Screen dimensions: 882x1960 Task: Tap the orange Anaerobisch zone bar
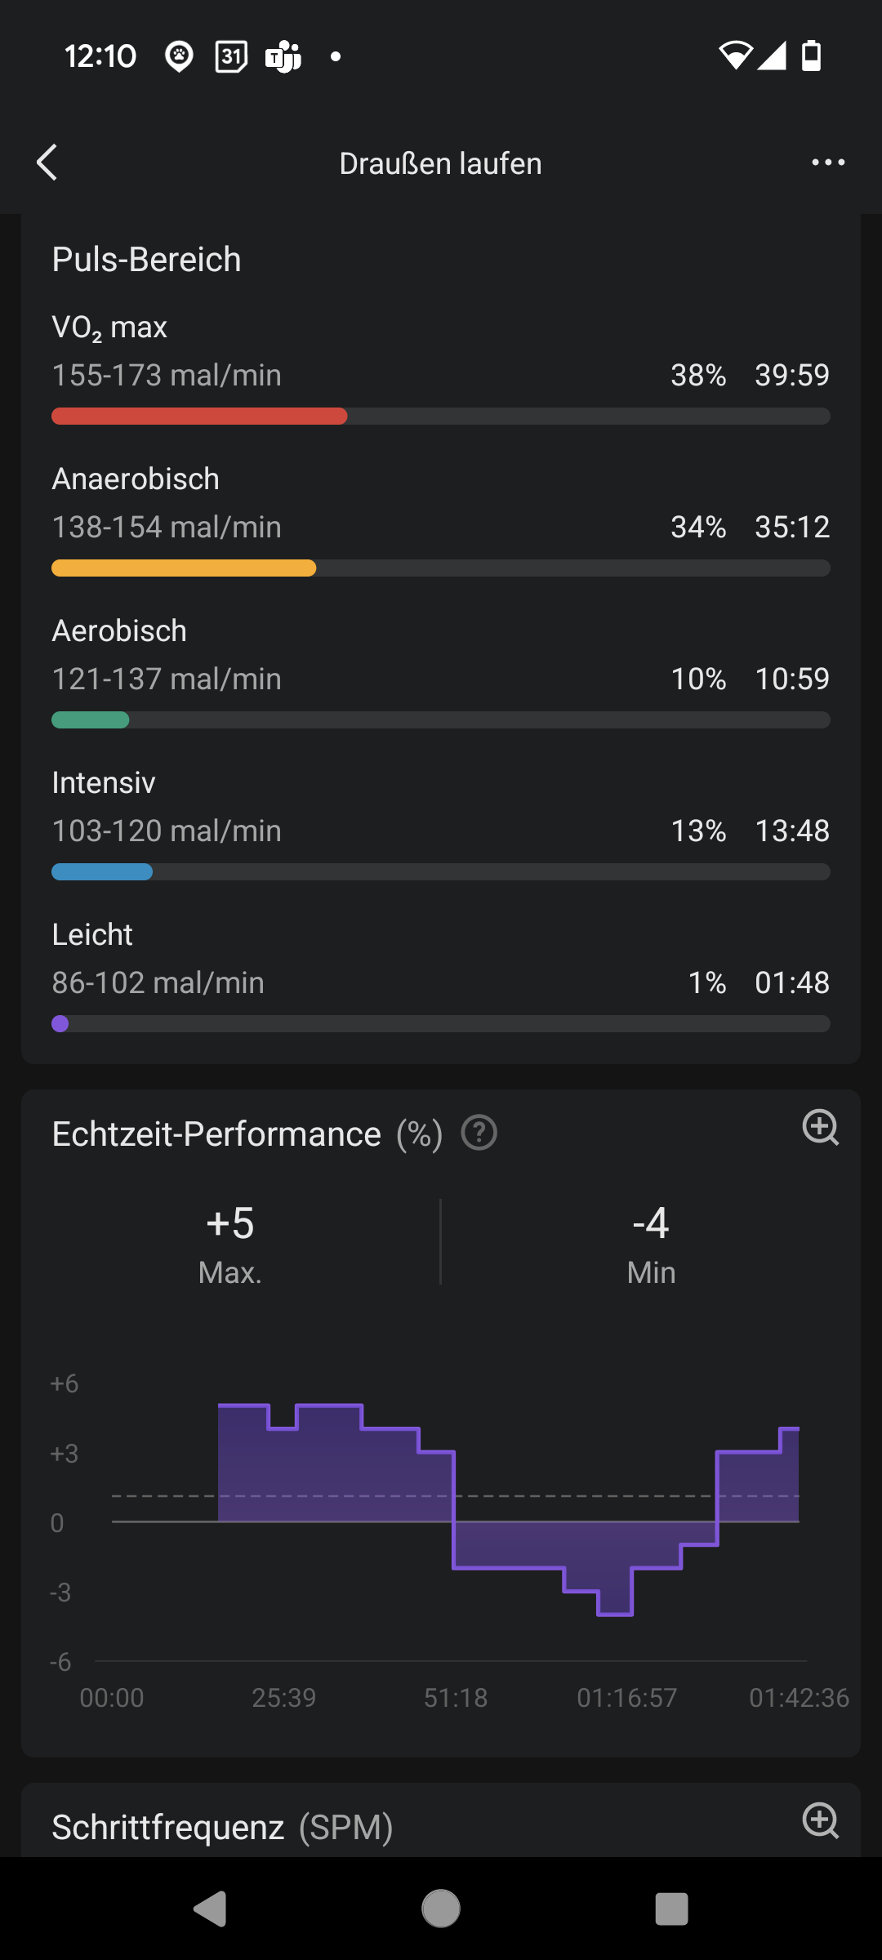pos(184,568)
